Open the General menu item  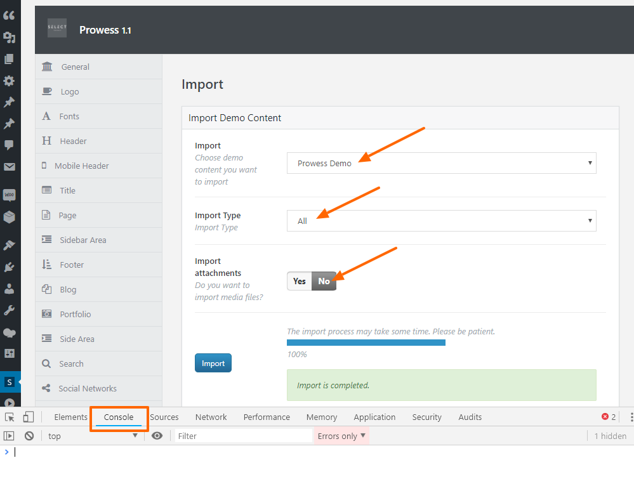click(98, 67)
